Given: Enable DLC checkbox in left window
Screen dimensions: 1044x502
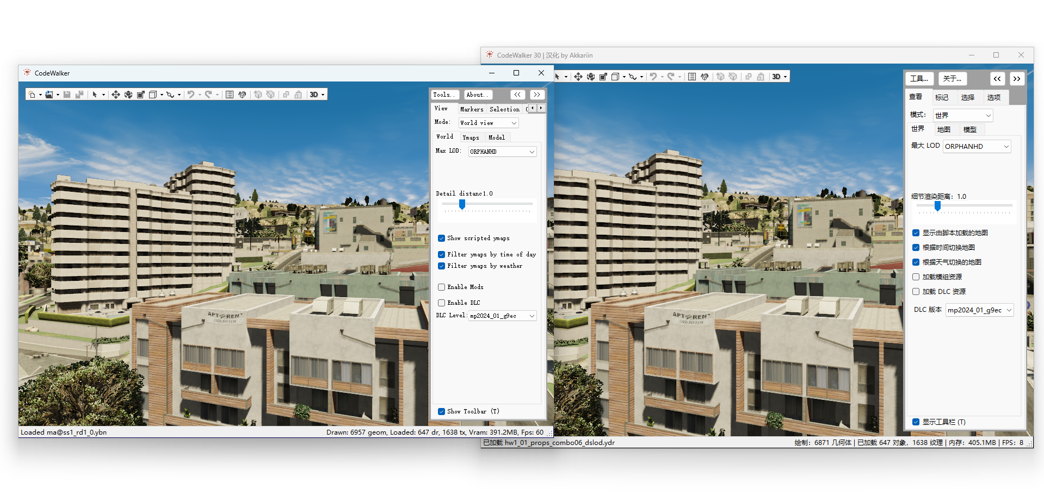Looking at the screenshot, I should pyautogui.click(x=441, y=303).
